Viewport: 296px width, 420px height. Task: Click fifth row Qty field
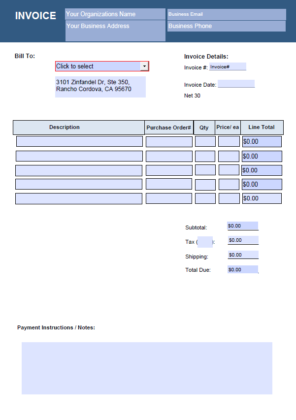click(205, 198)
